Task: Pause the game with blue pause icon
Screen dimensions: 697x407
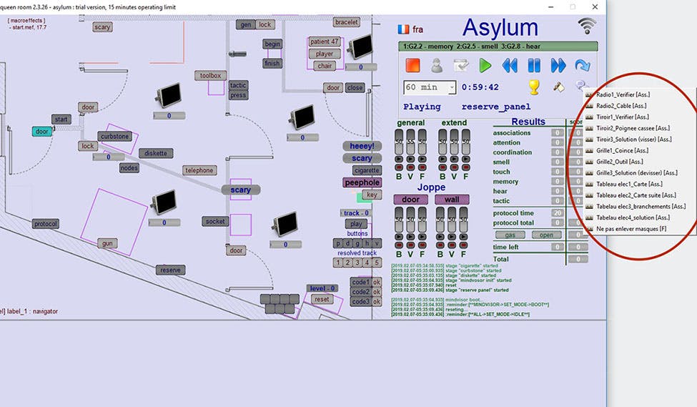Action: [x=534, y=66]
